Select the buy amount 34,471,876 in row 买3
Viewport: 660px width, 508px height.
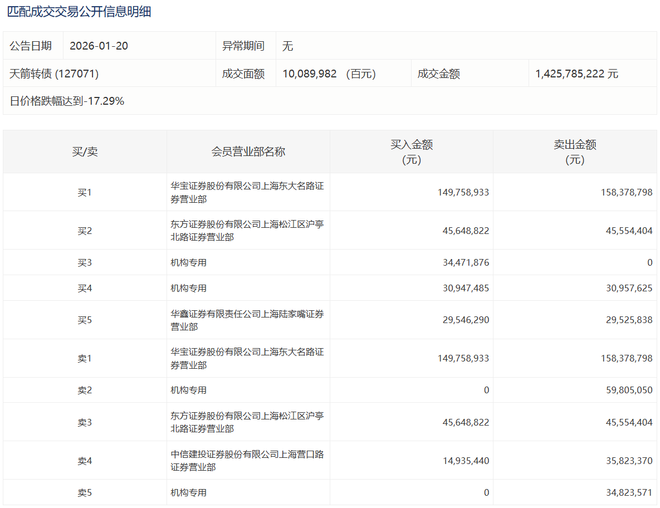point(466,262)
